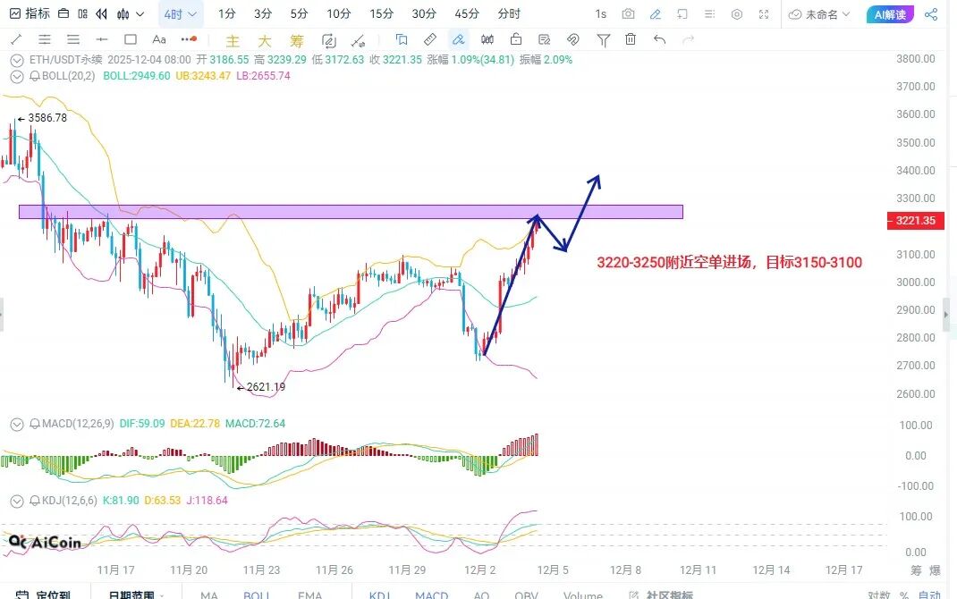Switch to the 分时 time-sharing view
The width and height of the screenshot is (957, 599).
point(509,13)
